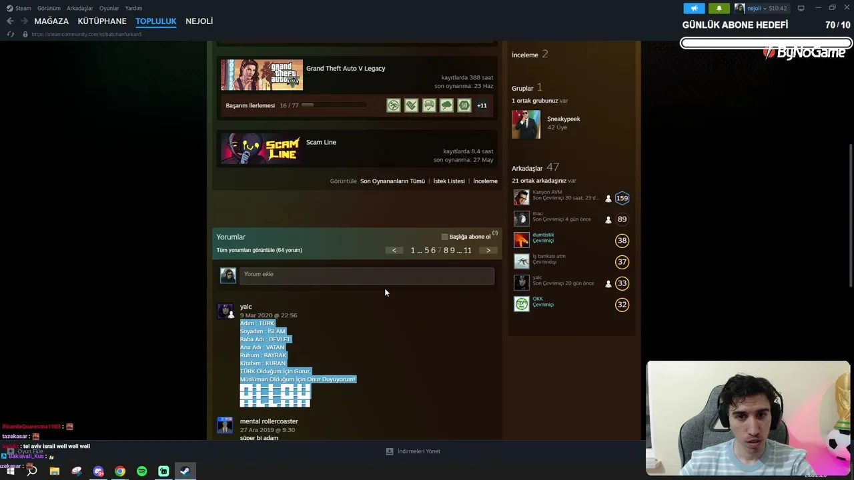Click the İnceleme 2 reviews link

530,54
